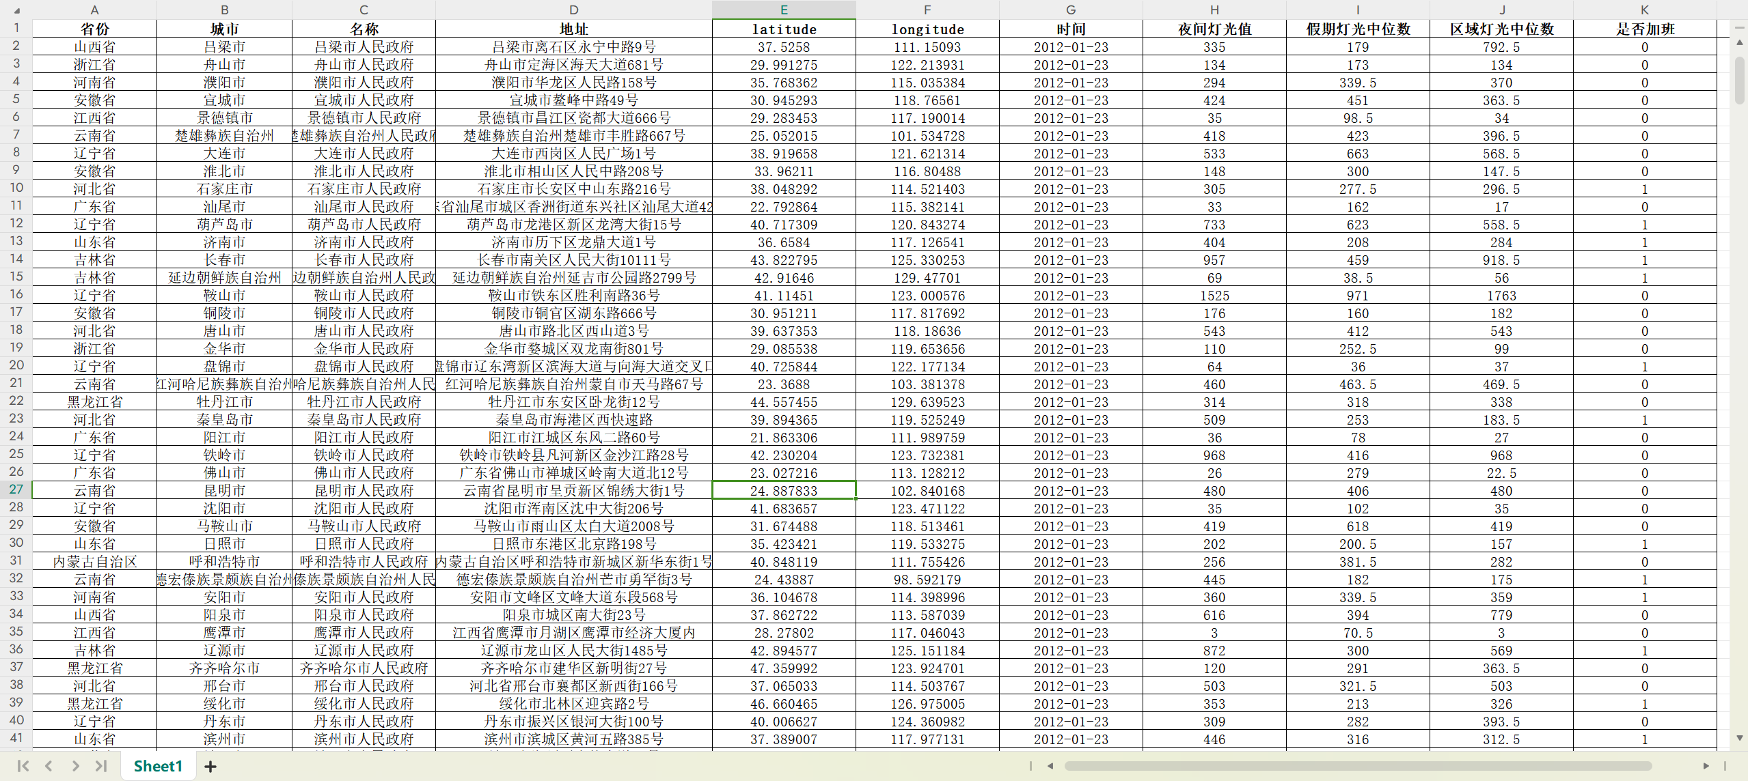Select column A header
Viewport: 1748px width, 781px height.
pyautogui.click(x=95, y=10)
